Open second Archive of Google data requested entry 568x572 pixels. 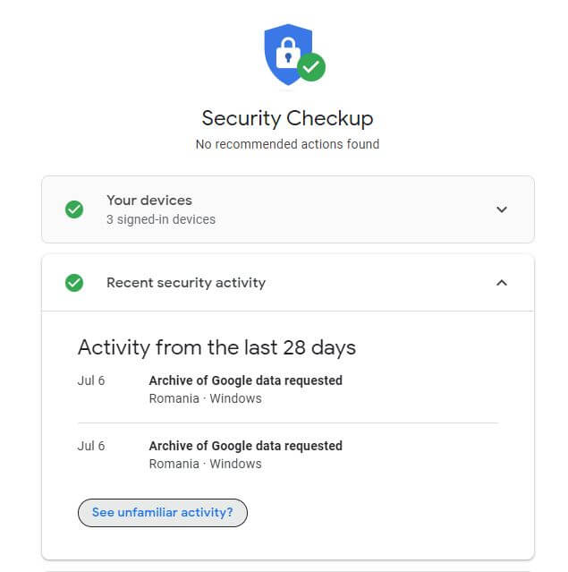point(245,446)
